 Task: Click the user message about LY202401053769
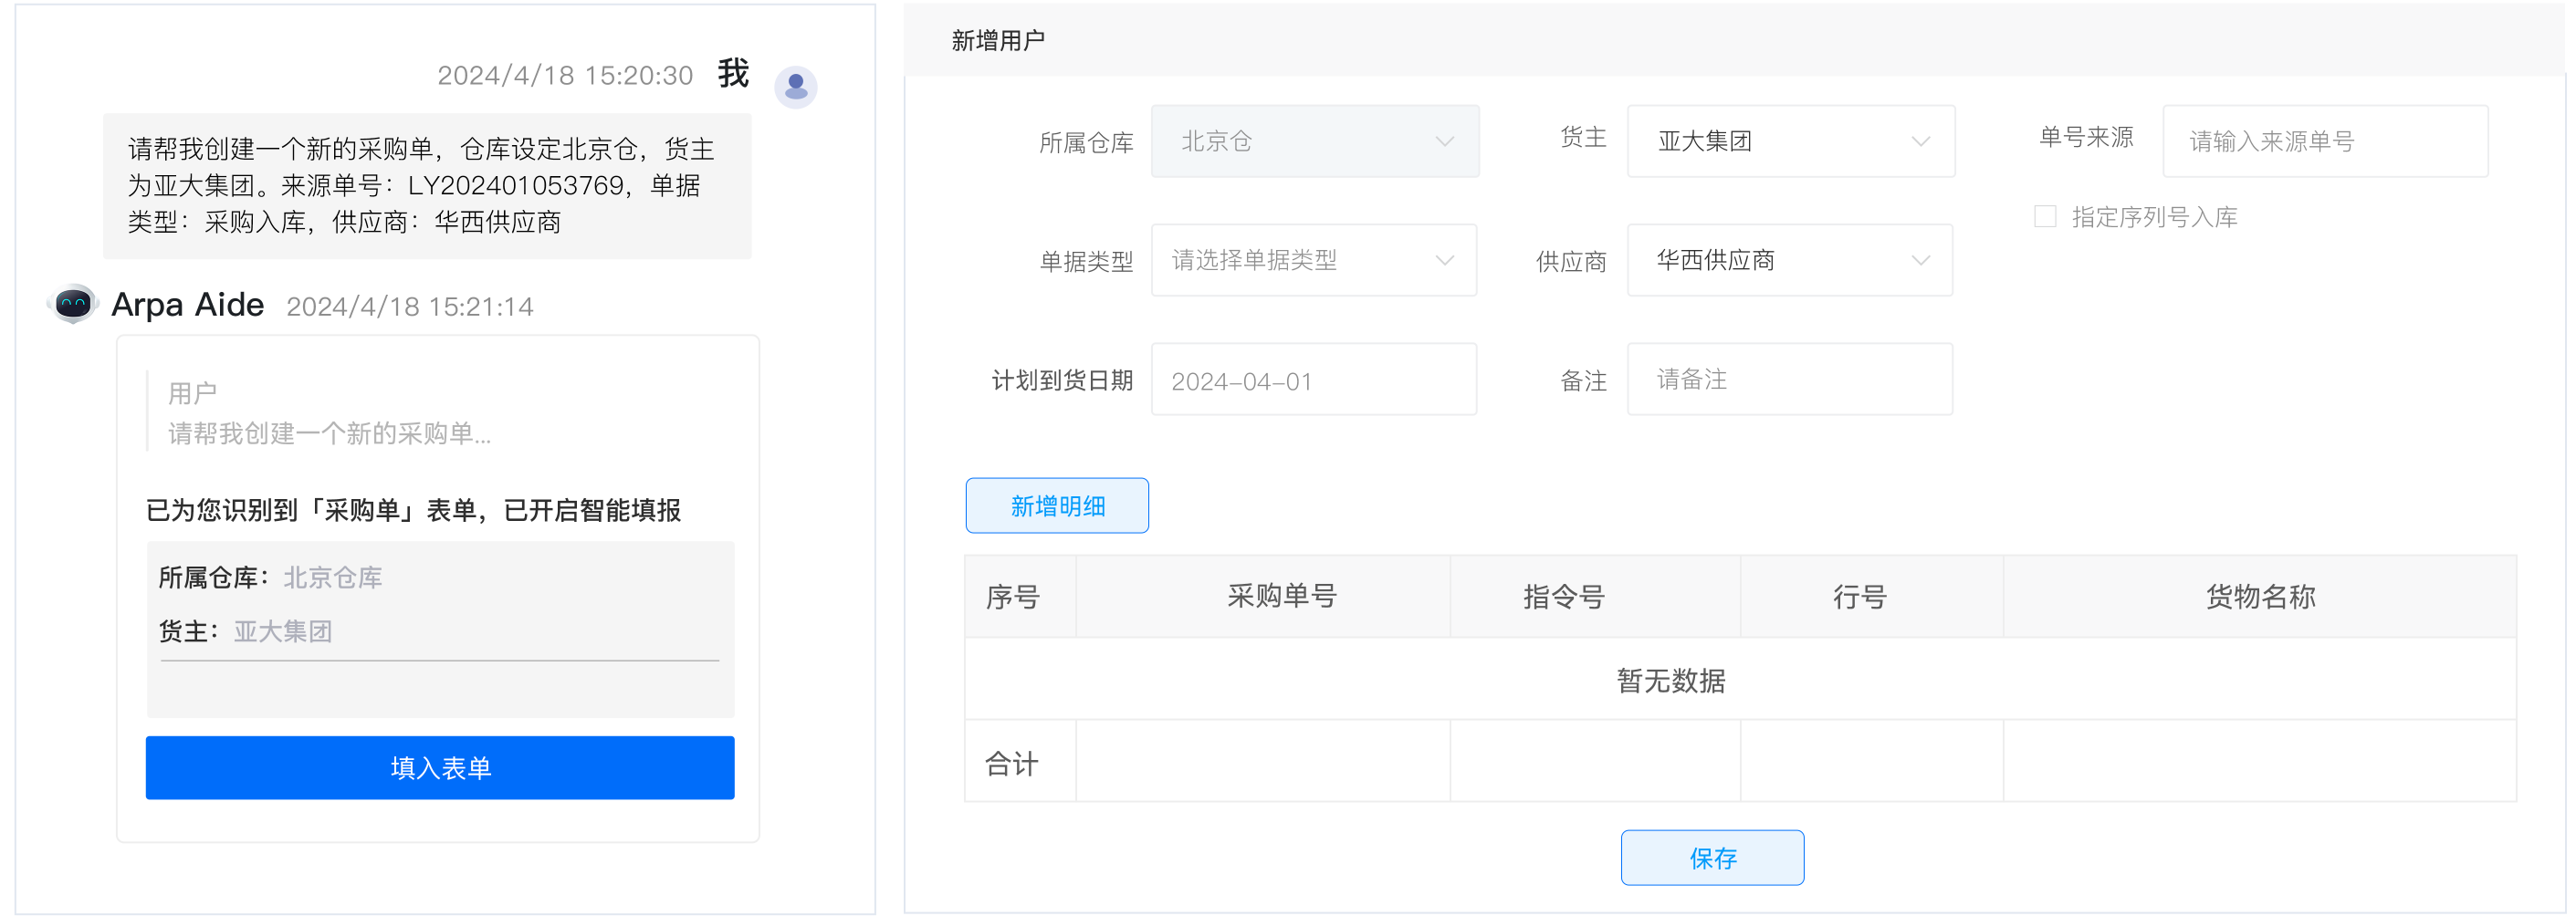pyautogui.click(x=427, y=186)
